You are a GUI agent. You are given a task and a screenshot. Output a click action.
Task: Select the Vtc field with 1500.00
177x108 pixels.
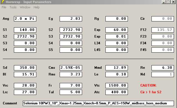point(117,85)
